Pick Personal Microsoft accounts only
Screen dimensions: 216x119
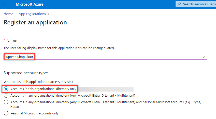[6, 113]
